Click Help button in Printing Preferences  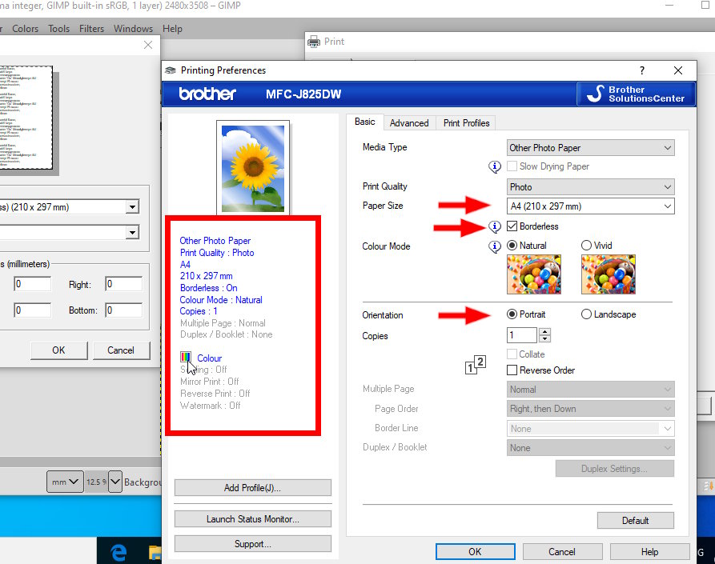click(649, 552)
